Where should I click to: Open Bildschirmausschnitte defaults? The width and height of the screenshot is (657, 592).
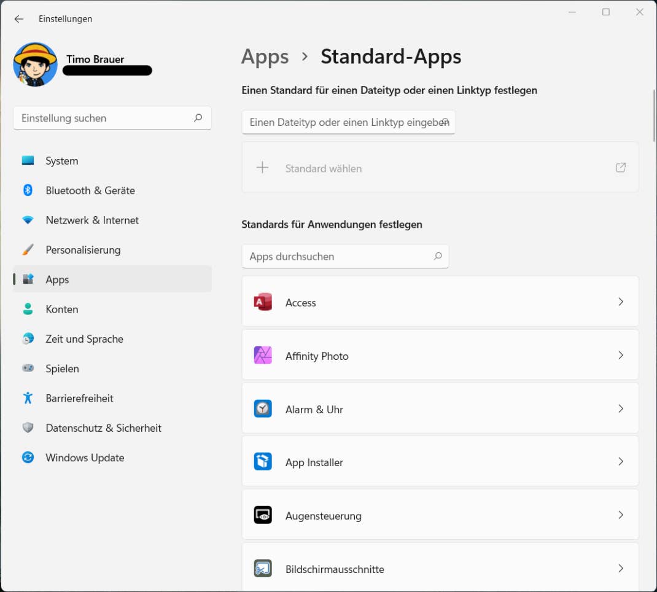pyautogui.click(x=440, y=567)
